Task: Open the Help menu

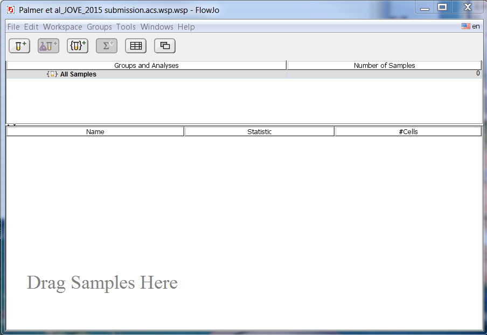Action: 186,27
